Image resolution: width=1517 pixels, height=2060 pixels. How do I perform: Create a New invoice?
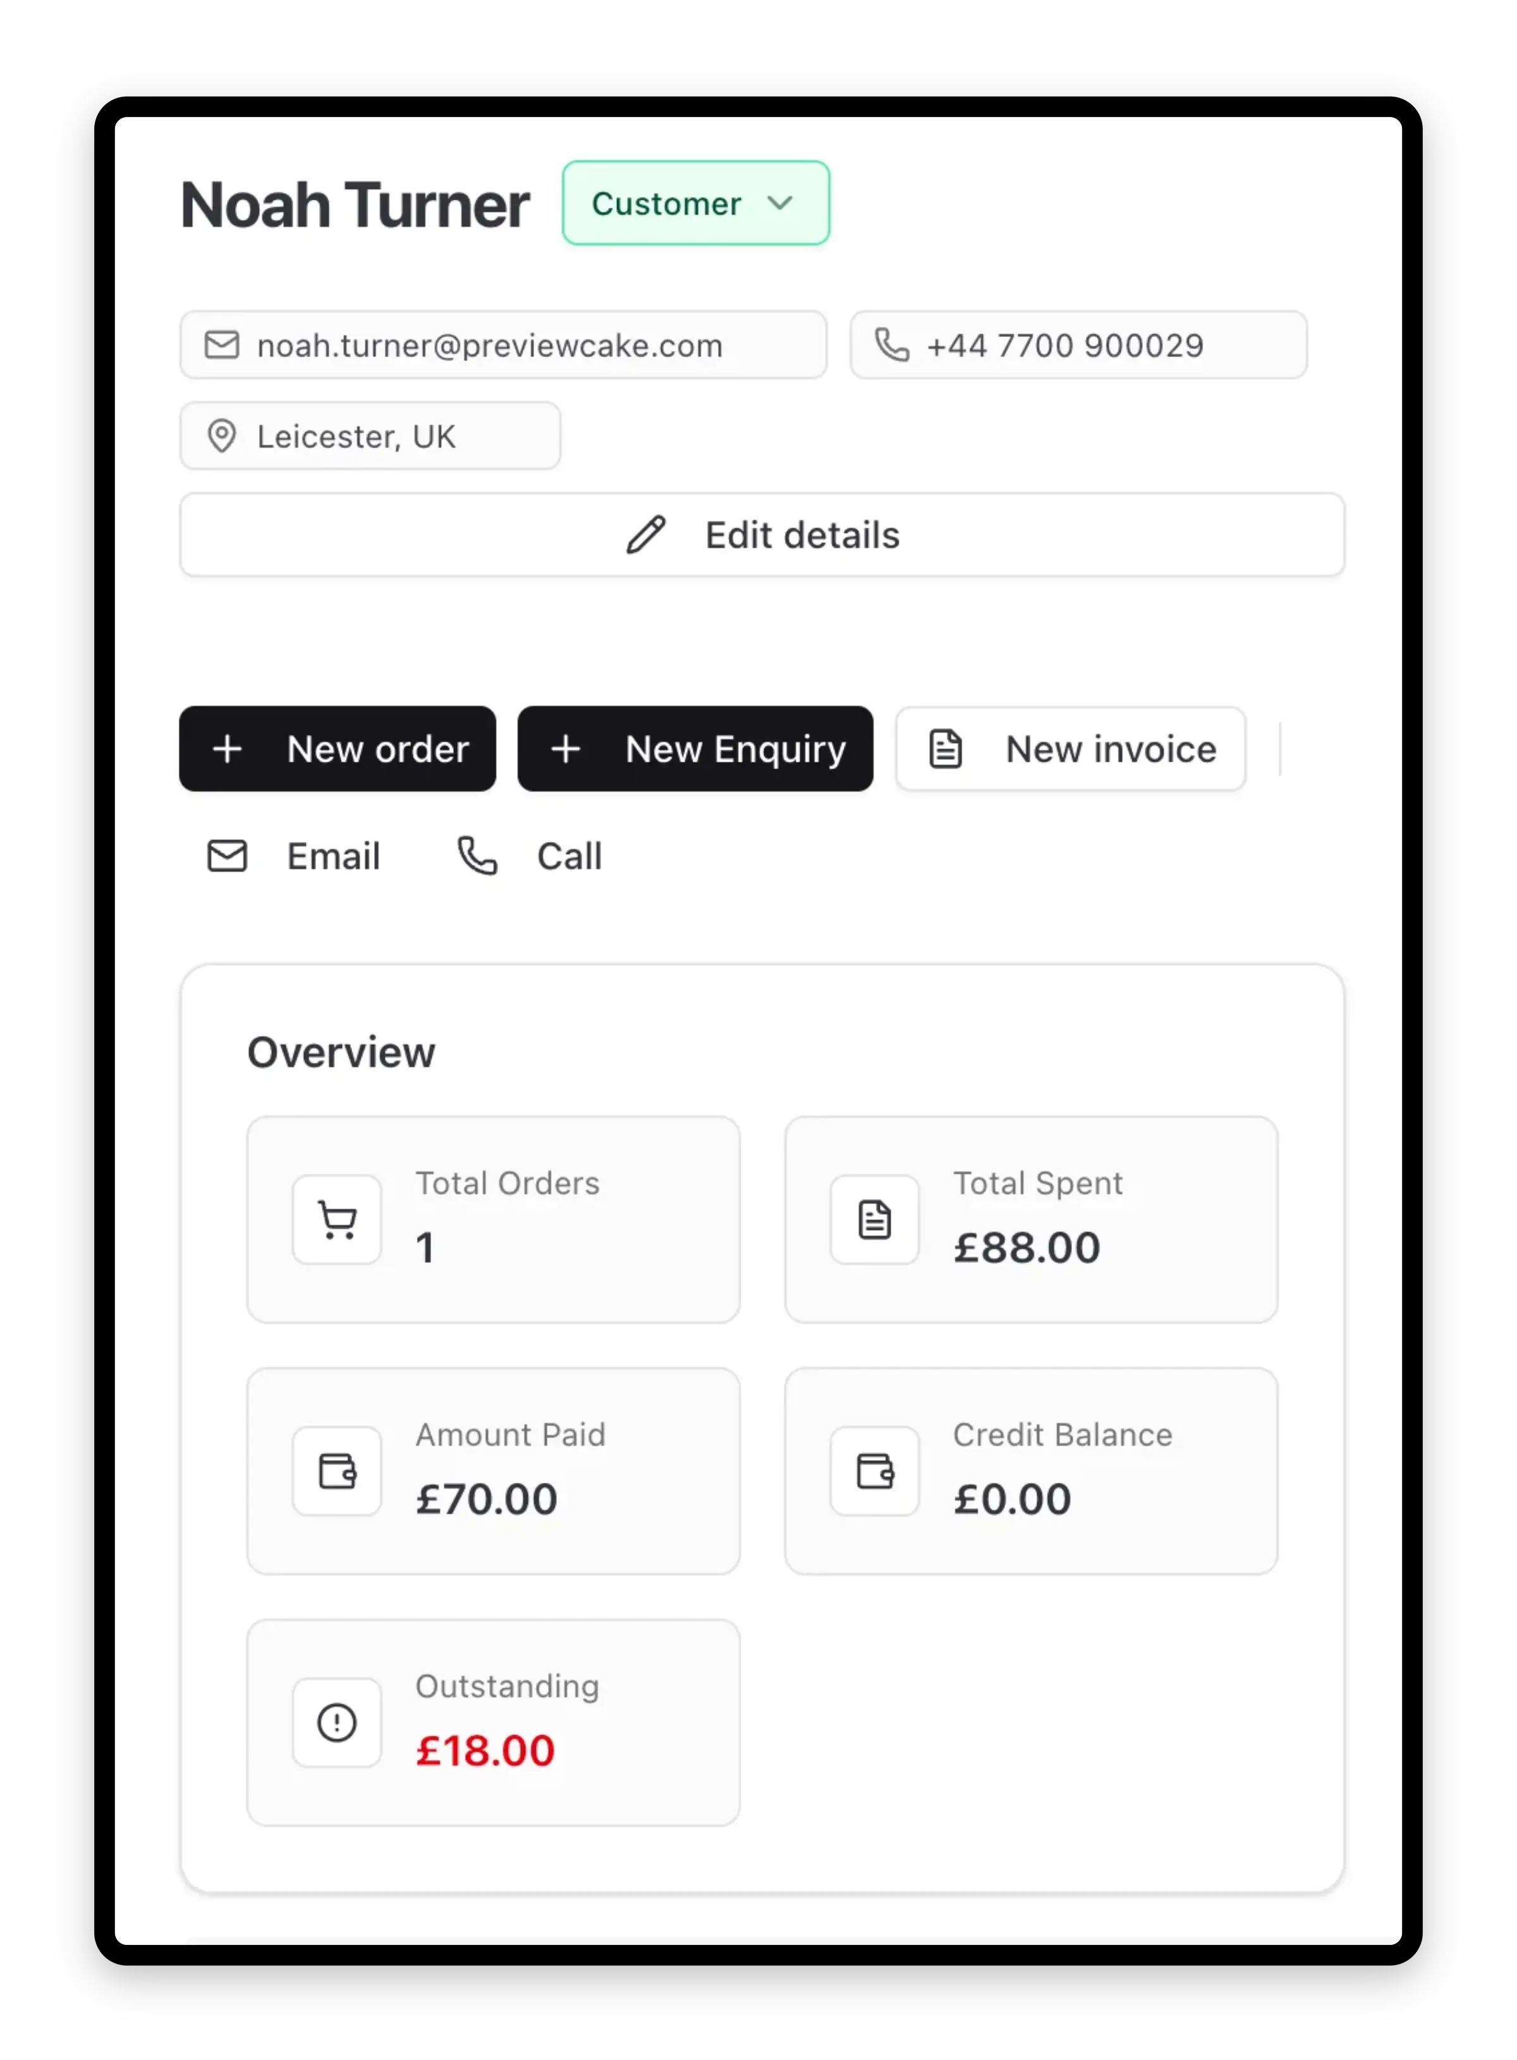[1071, 748]
